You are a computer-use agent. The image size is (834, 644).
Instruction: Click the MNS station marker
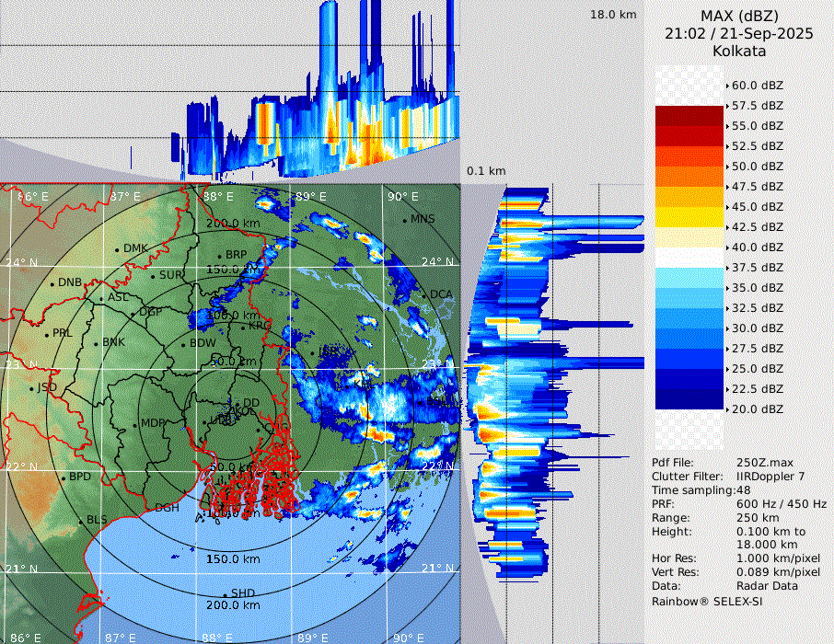[x=405, y=220]
